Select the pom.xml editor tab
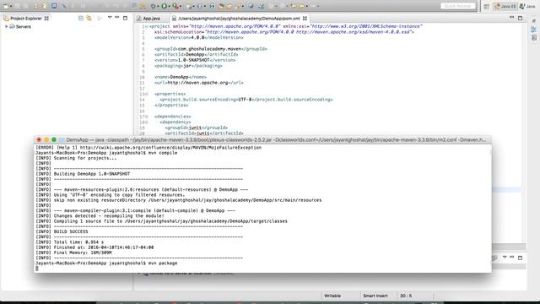The width and height of the screenshot is (540, 304). click(239, 19)
